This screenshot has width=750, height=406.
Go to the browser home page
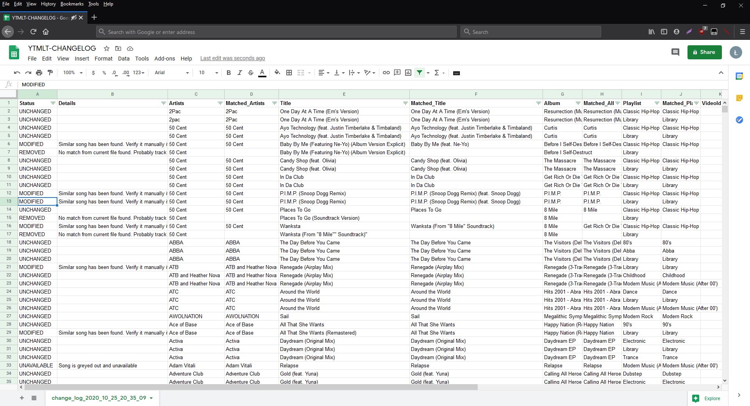point(46,32)
